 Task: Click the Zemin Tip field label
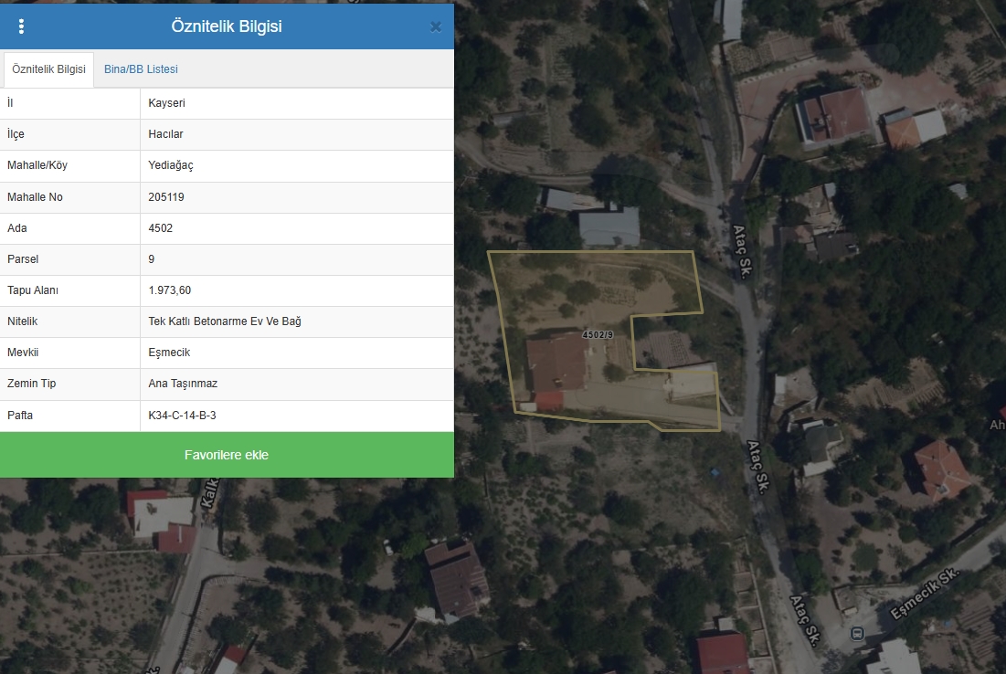31,384
